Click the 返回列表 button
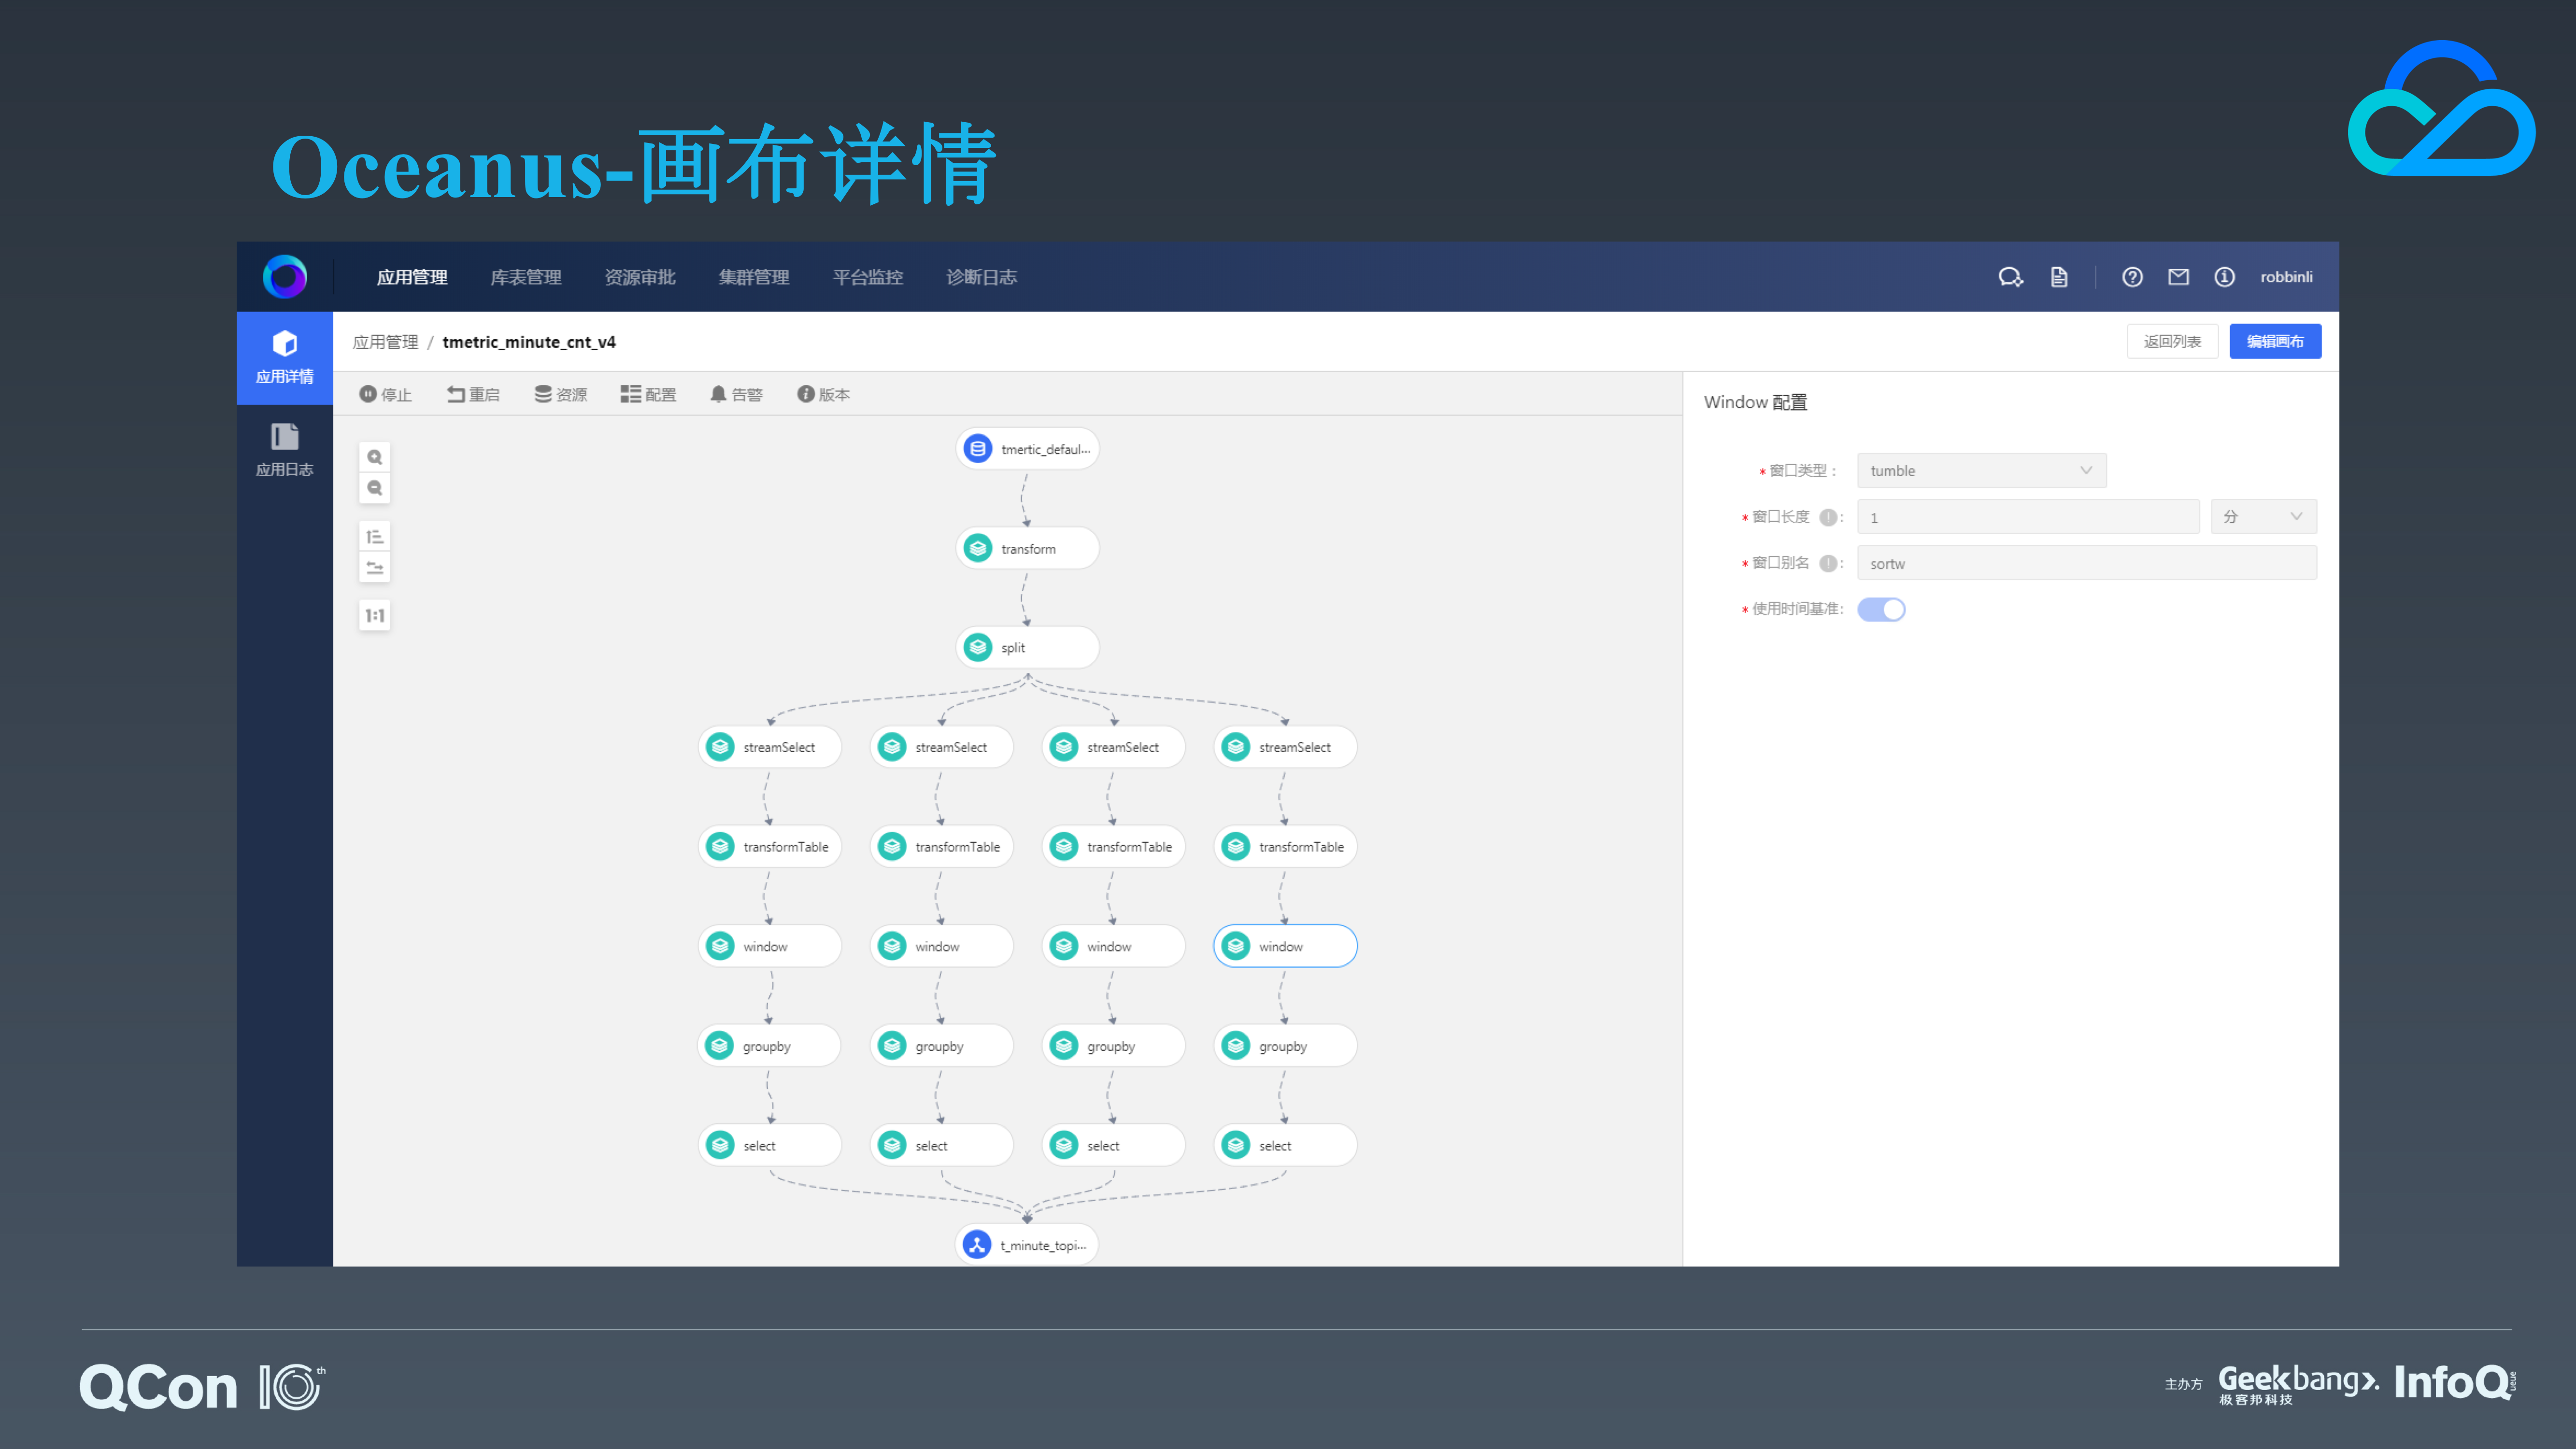Viewport: 2576px width, 1449px height. pos(2172,341)
